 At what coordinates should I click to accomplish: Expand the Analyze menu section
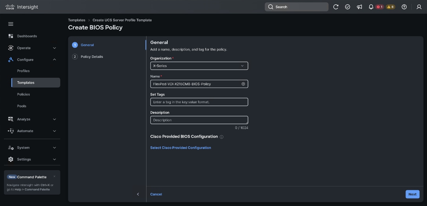point(54,119)
